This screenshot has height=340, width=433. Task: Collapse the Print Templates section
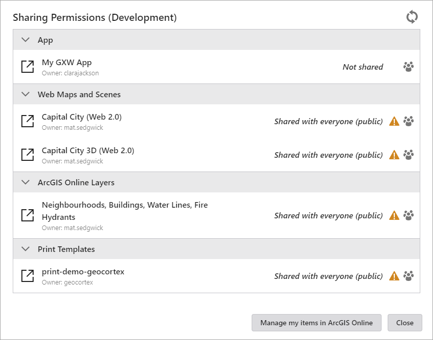click(25, 249)
